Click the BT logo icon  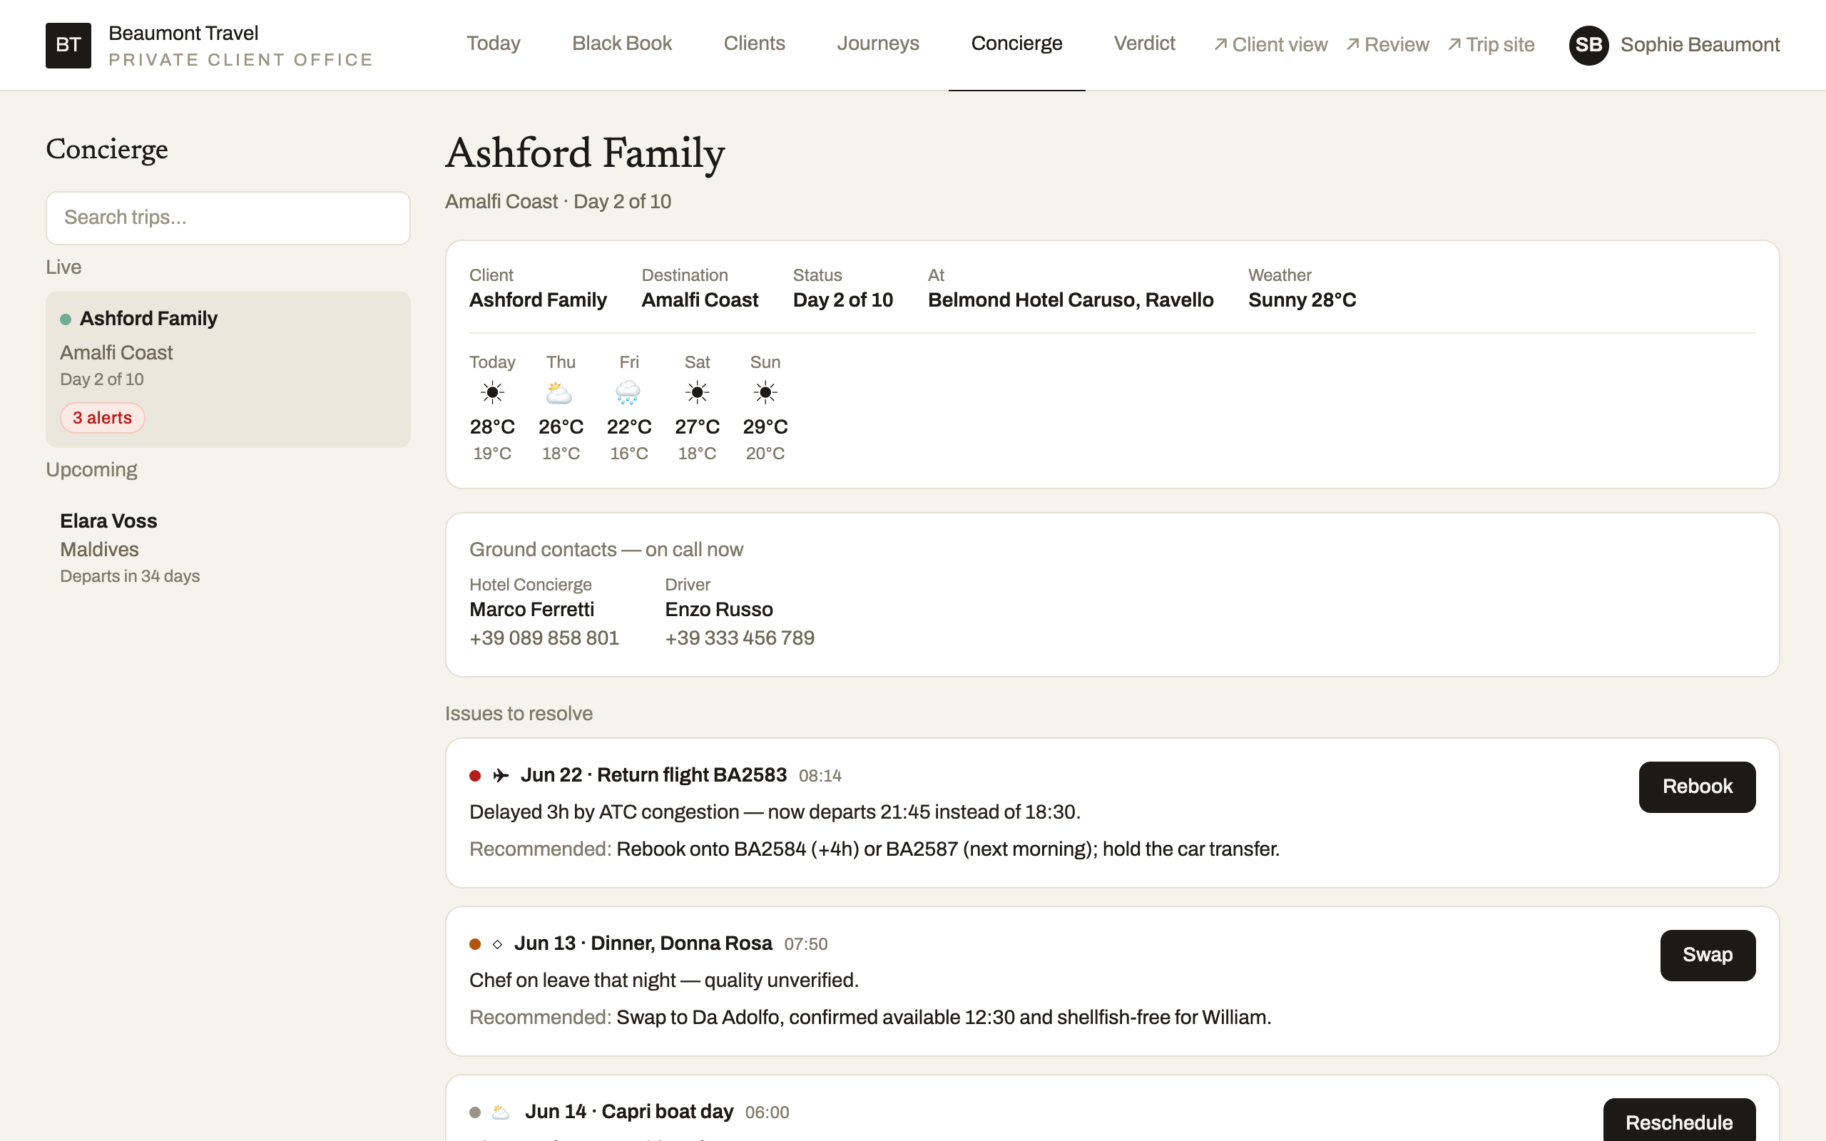tap(68, 45)
